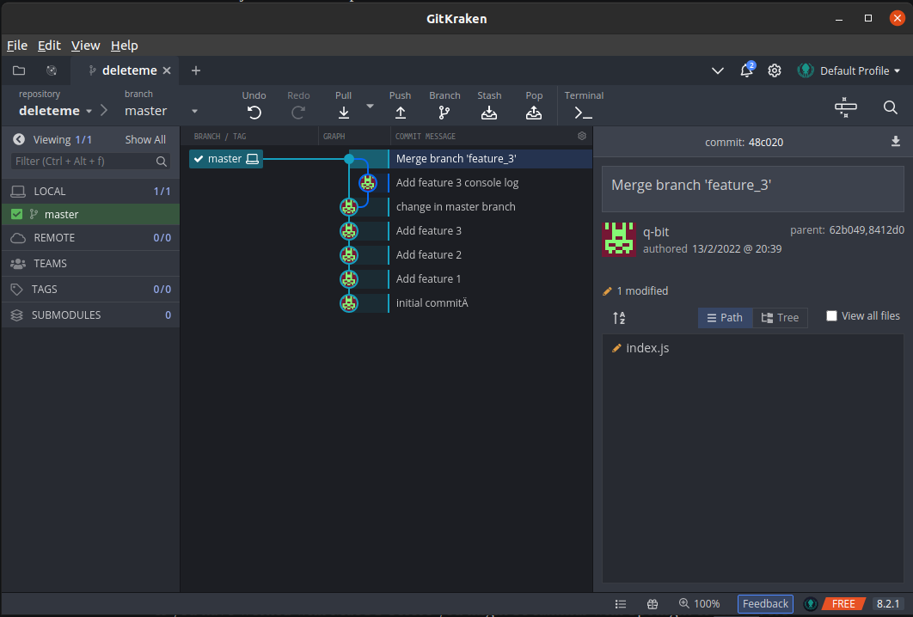Click the Push toolbar icon
This screenshot has height=617, width=913.
tap(400, 113)
